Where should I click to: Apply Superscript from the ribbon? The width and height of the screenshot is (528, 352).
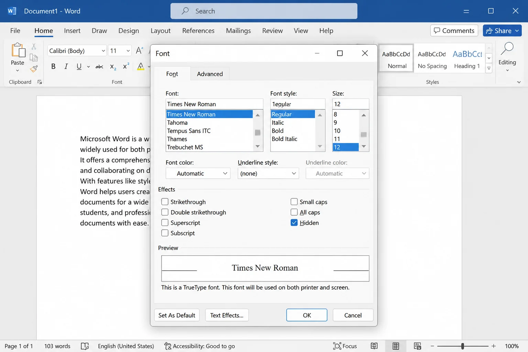tap(126, 66)
